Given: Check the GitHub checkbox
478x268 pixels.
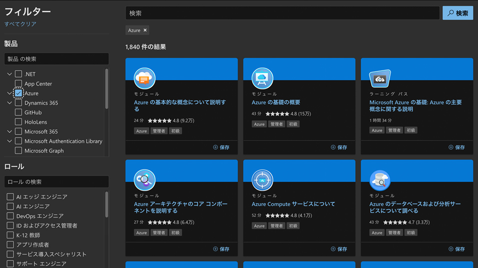Looking at the screenshot, I should 18,112.
